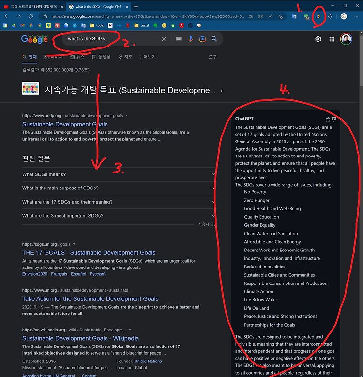Open 'Take Action for the Sustainable Development Goals'

click(91, 298)
